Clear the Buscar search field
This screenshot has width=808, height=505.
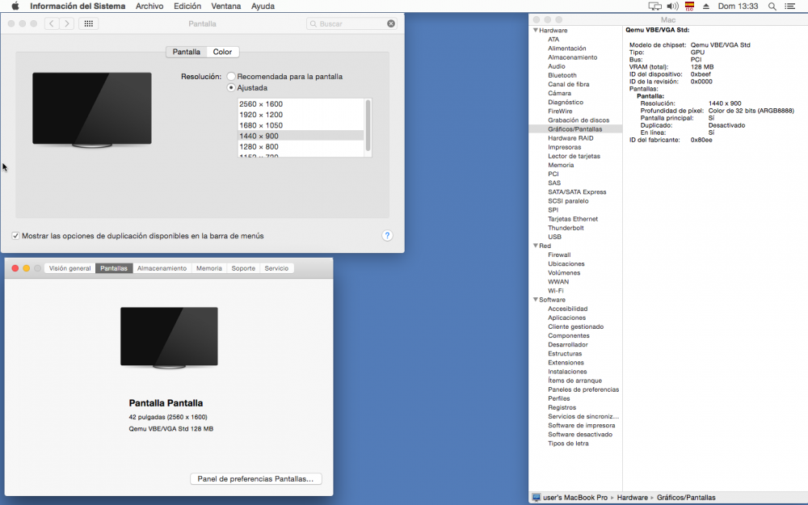391,23
